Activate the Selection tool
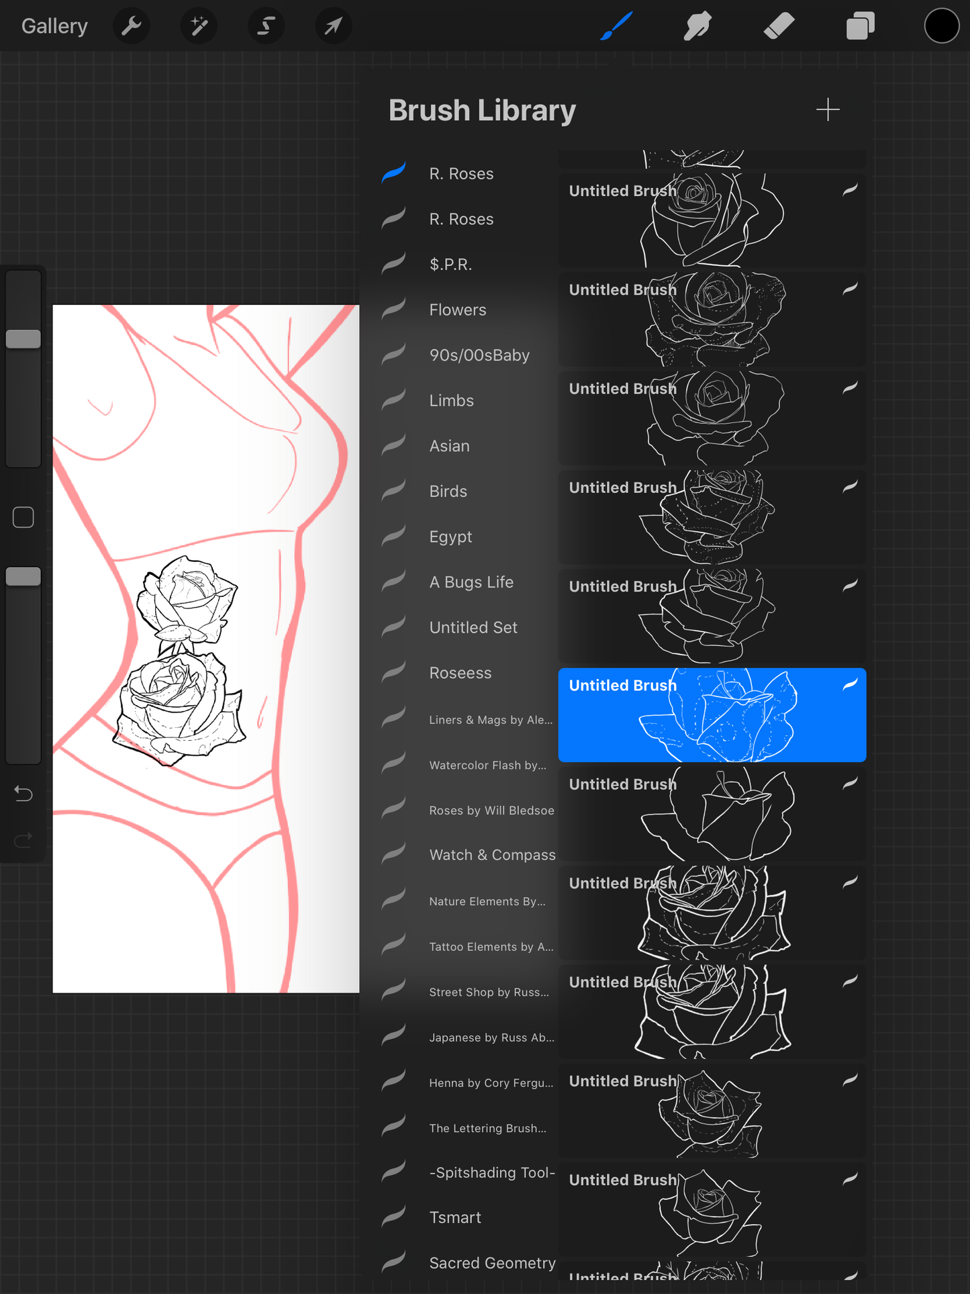Screen dimensions: 970x1294 [x=266, y=26]
